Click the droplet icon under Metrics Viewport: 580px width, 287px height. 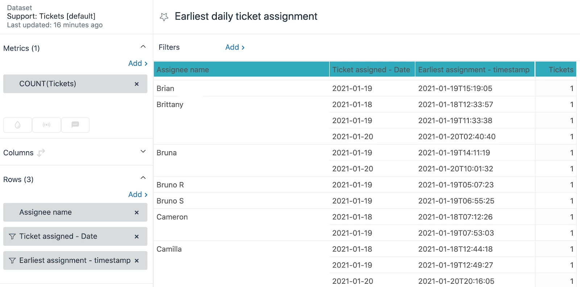pos(17,125)
